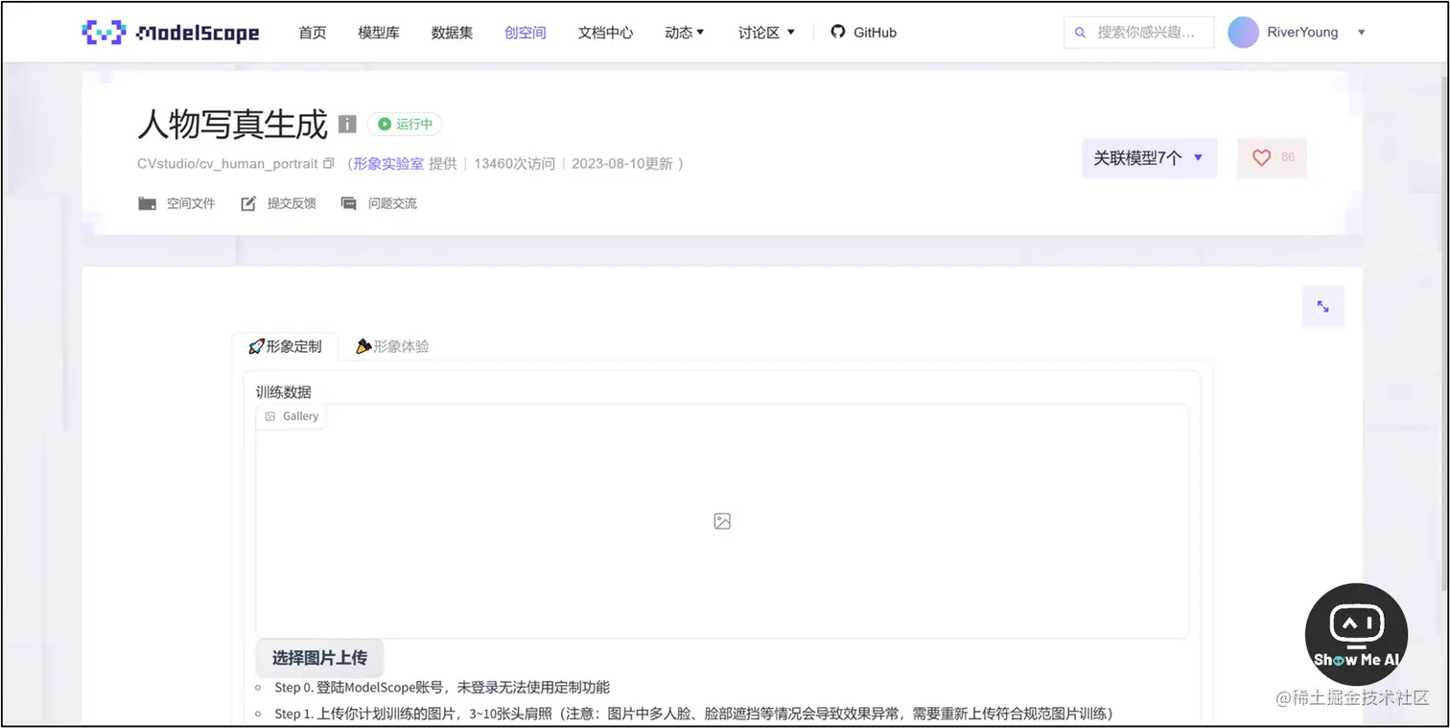Open the GitHub icon in navigation bar
This screenshot has height=728, width=1450.
(x=837, y=32)
